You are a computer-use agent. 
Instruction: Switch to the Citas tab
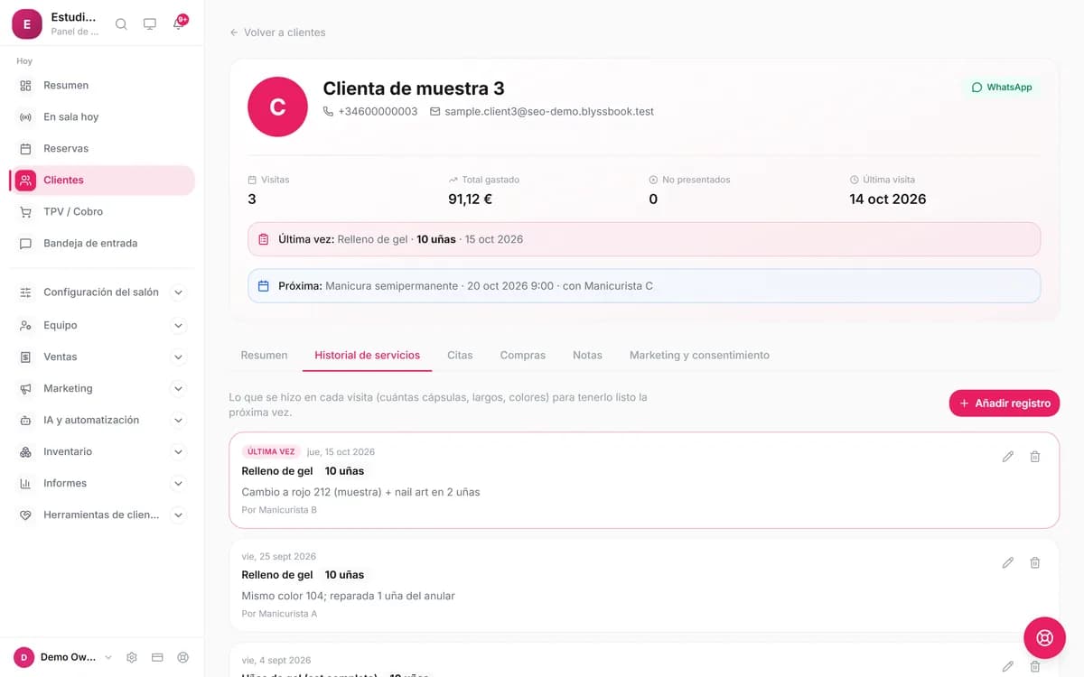click(x=460, y=355)
